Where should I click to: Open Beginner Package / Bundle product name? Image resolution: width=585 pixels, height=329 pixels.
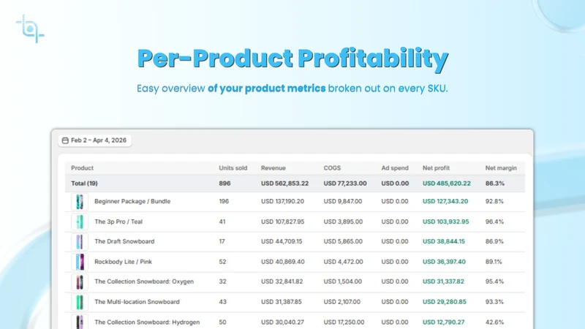click(132, 202)
